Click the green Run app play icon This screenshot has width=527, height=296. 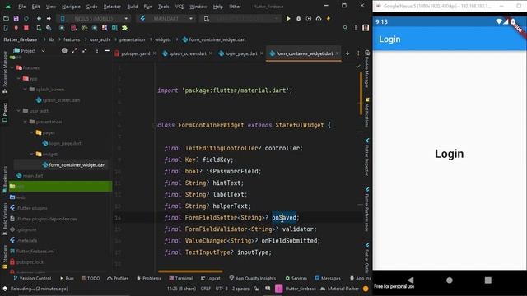pyautogui.click(x=288, y=19)
